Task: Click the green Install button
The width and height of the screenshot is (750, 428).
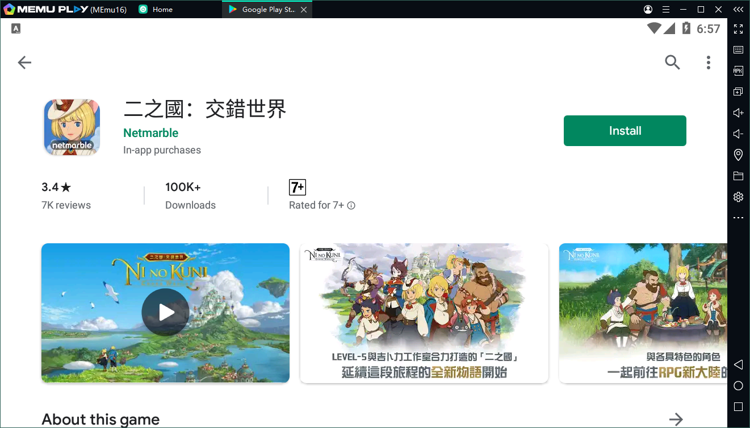Action: pyautogui.click(x=625, y=131)
